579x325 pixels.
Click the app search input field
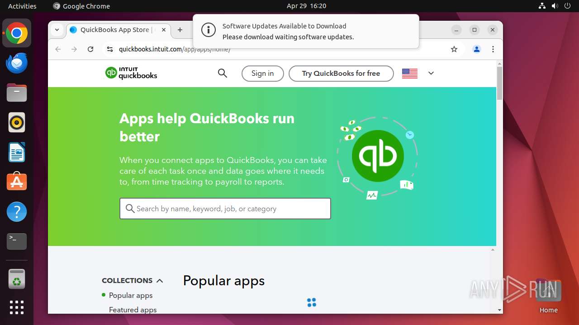pos(225,209)
